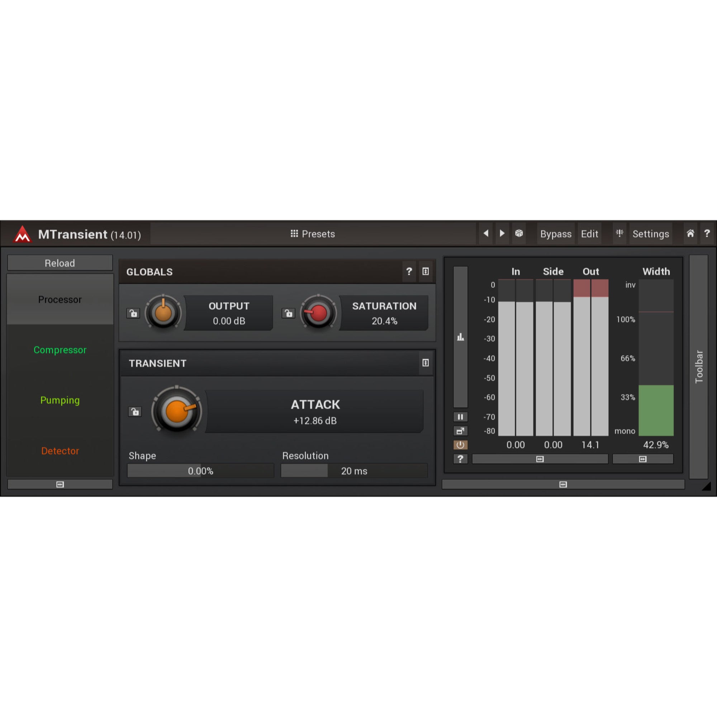
Task: Select the Pumping device
Action: point(60,400)
